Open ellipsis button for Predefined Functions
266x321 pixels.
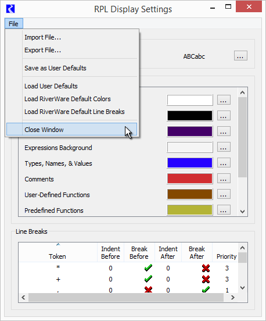224,210
